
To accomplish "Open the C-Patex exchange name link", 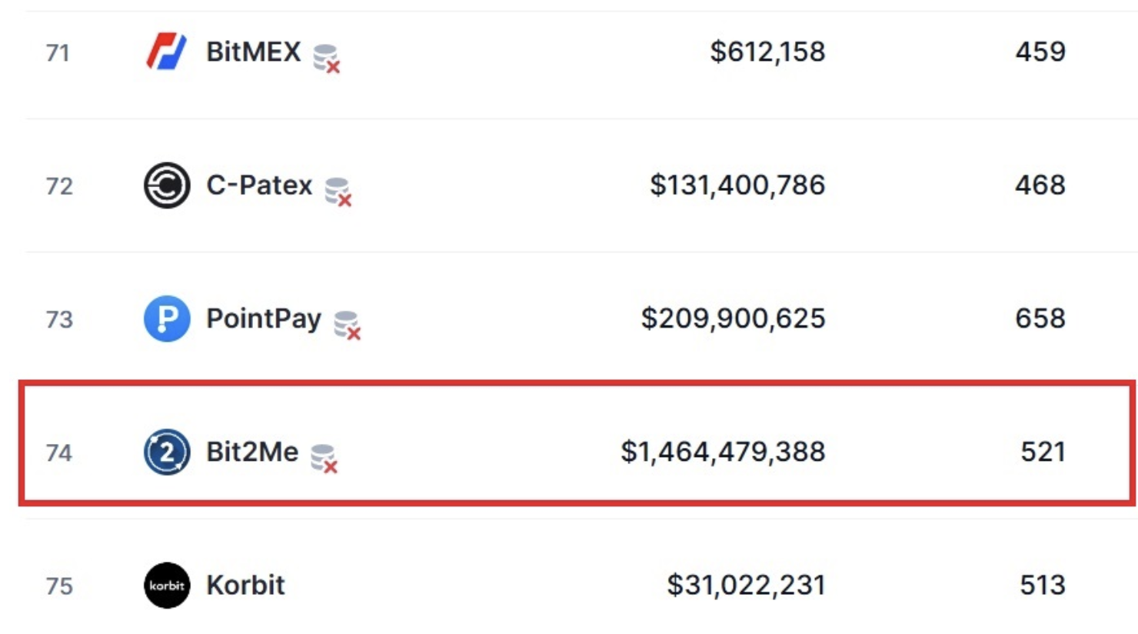I will (259, 185).
